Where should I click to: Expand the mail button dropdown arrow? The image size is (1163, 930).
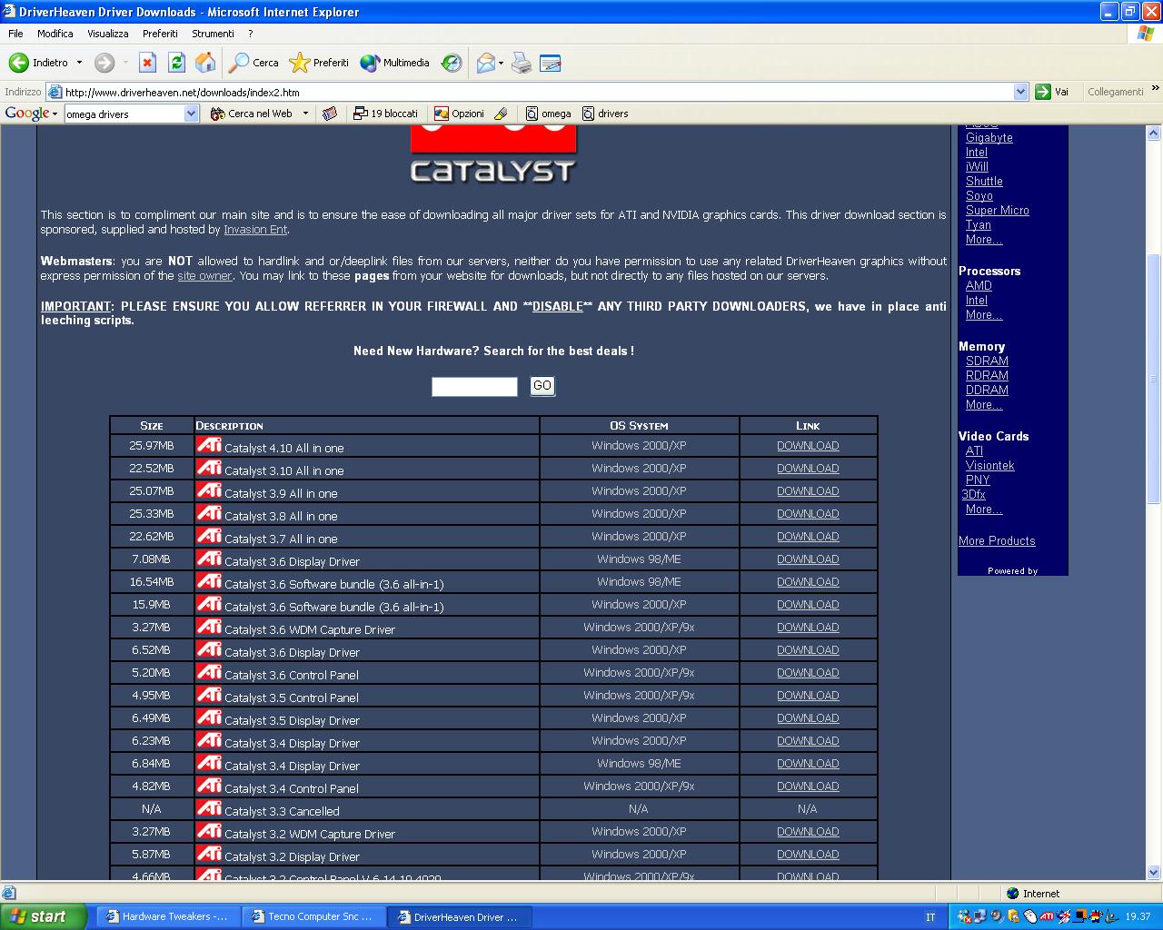point(502,63)
